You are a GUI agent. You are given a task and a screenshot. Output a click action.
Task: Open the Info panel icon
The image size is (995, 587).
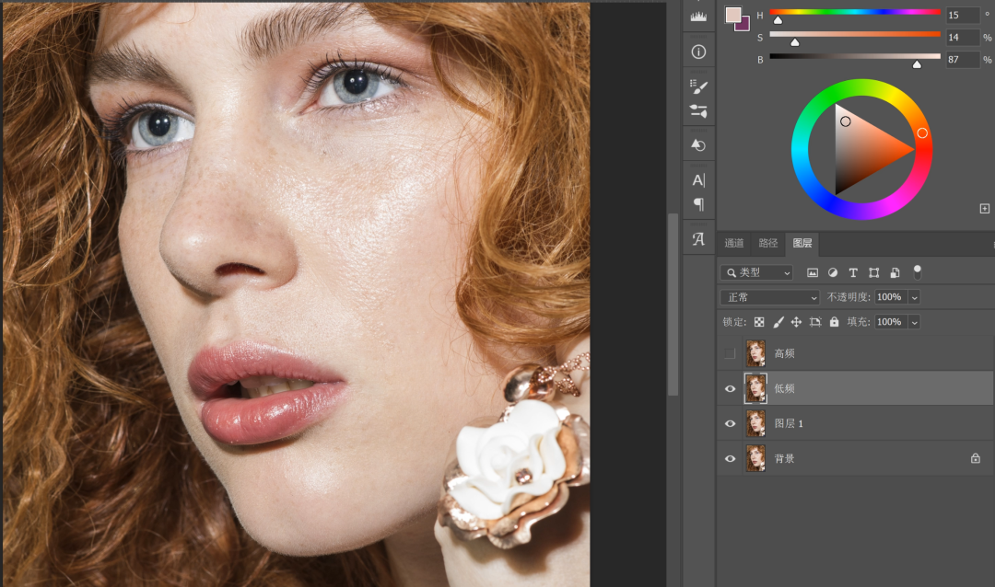pyautogui.click(x=698, y=52)
